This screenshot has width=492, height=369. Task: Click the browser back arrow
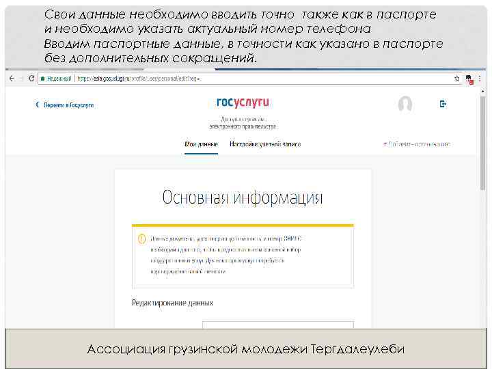click(x=12, y=79)
